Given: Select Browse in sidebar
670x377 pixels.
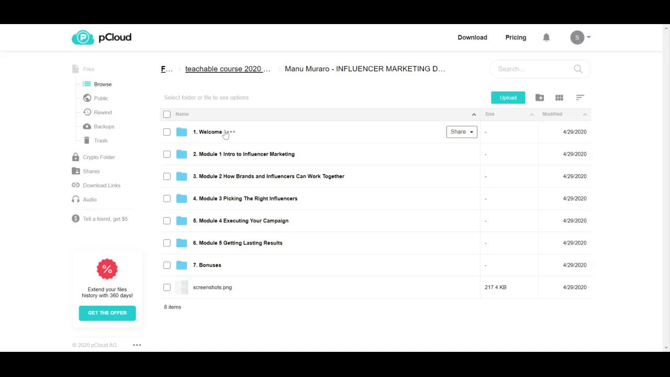Looking at the screenshot, I should [x=103, y=84].
